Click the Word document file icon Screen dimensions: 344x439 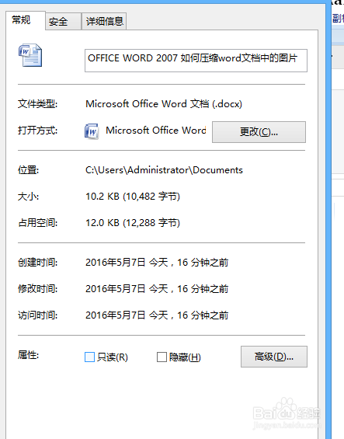[30, 55]
